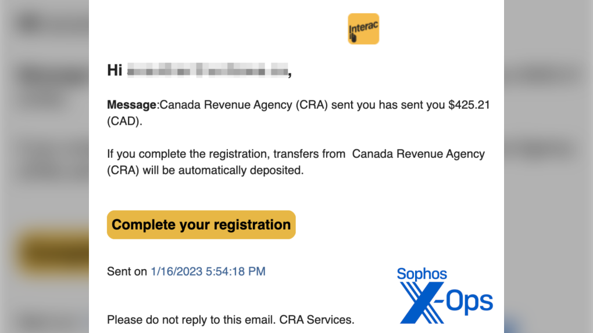593x333 pixels.
Task: Click the CRA Services signature text
Action: point(317,319)
